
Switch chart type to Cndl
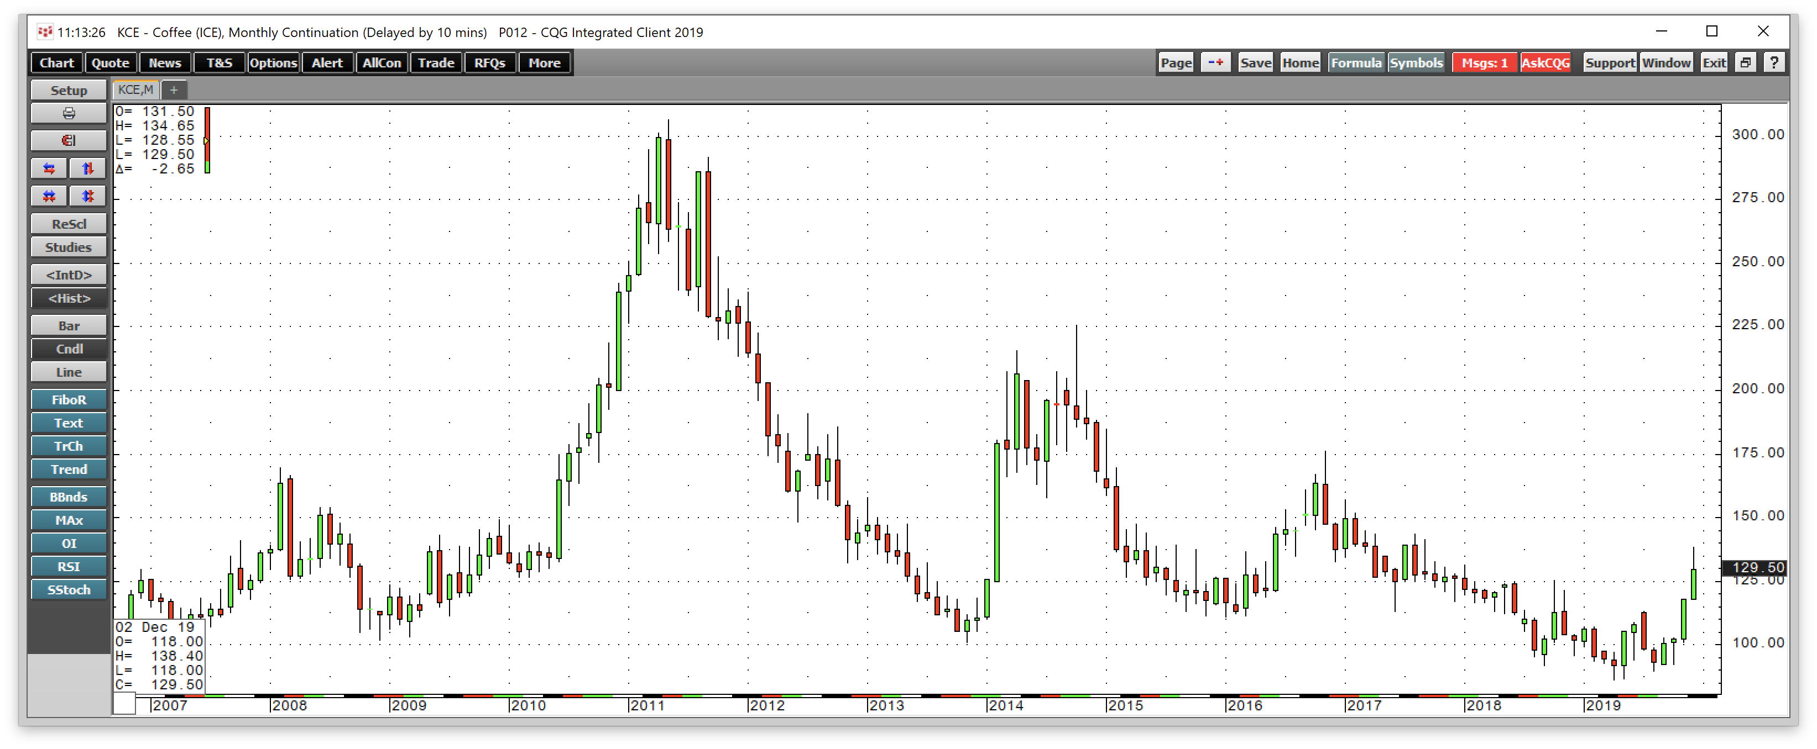(x=69, y=349)
